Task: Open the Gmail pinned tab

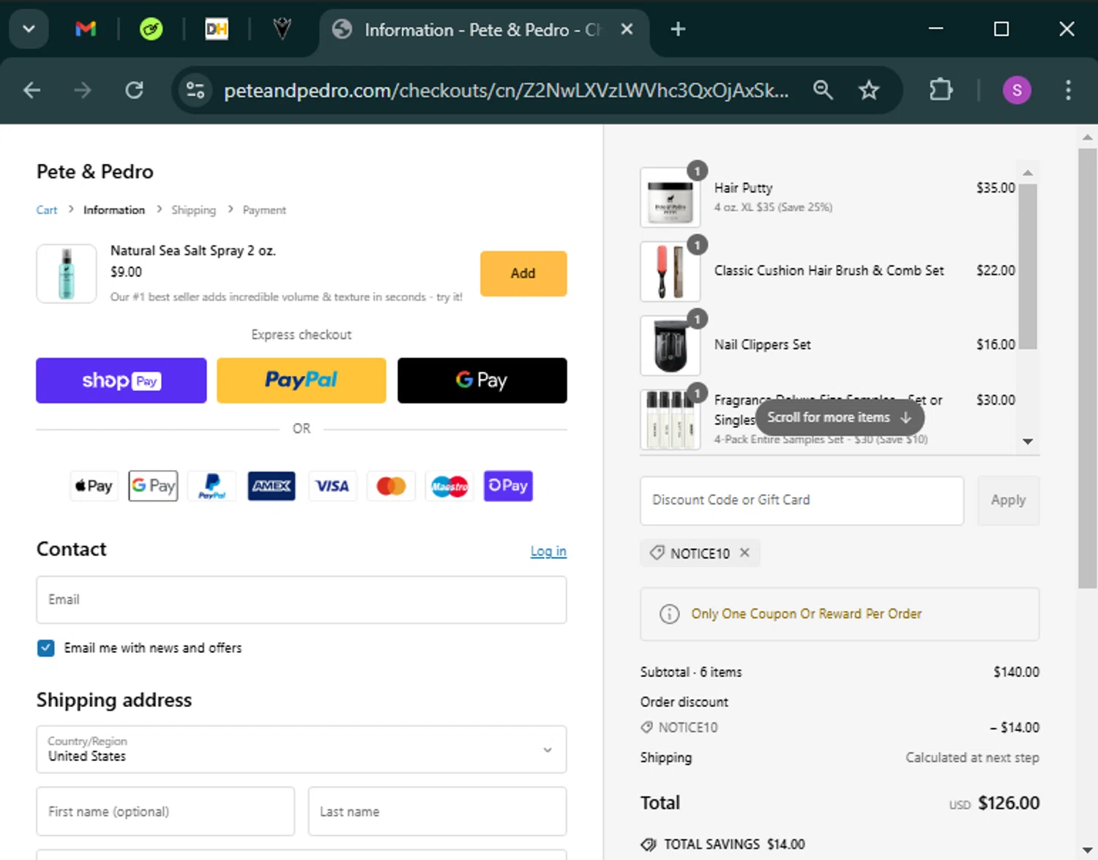Action: coord(86,29)
